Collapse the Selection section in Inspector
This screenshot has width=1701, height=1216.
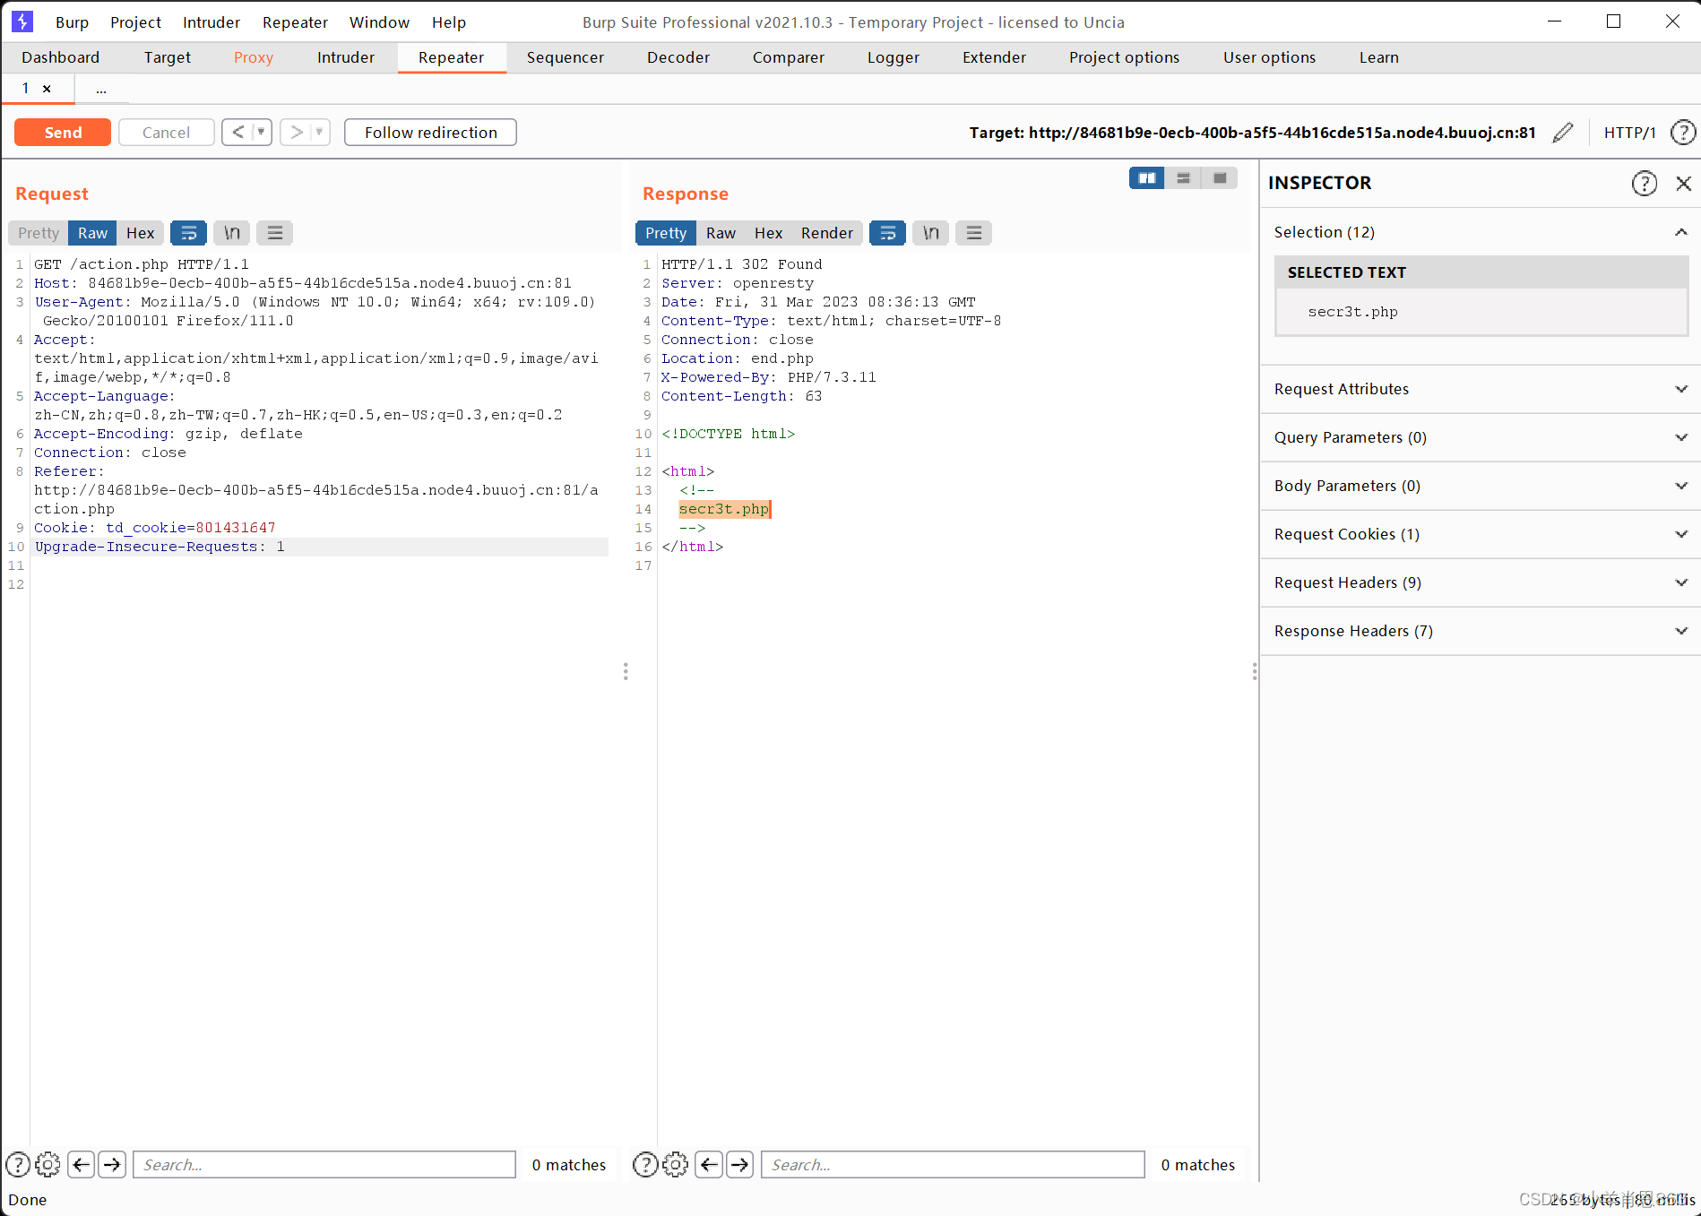[1680, 231]
